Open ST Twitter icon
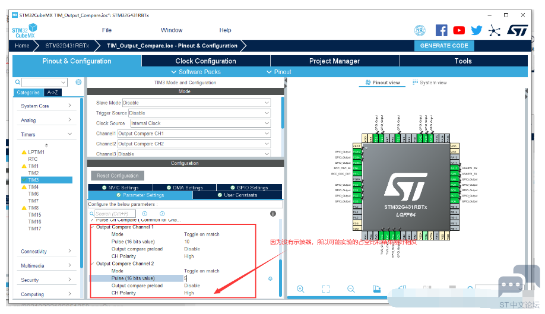The width and height of the screenshot is (545, 314). (477, 30)
